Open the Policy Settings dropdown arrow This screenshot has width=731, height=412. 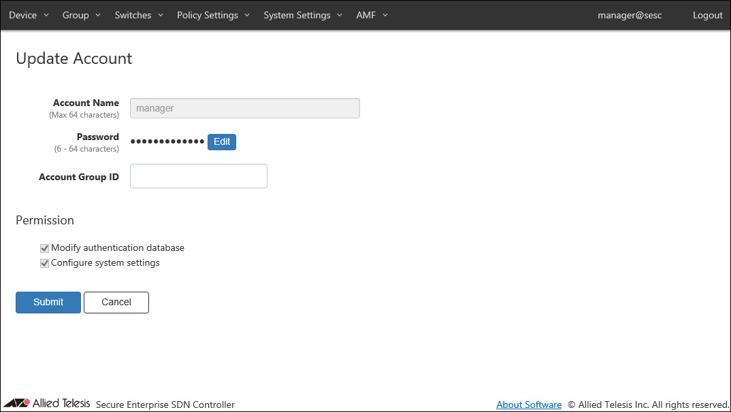coord(246,15)
